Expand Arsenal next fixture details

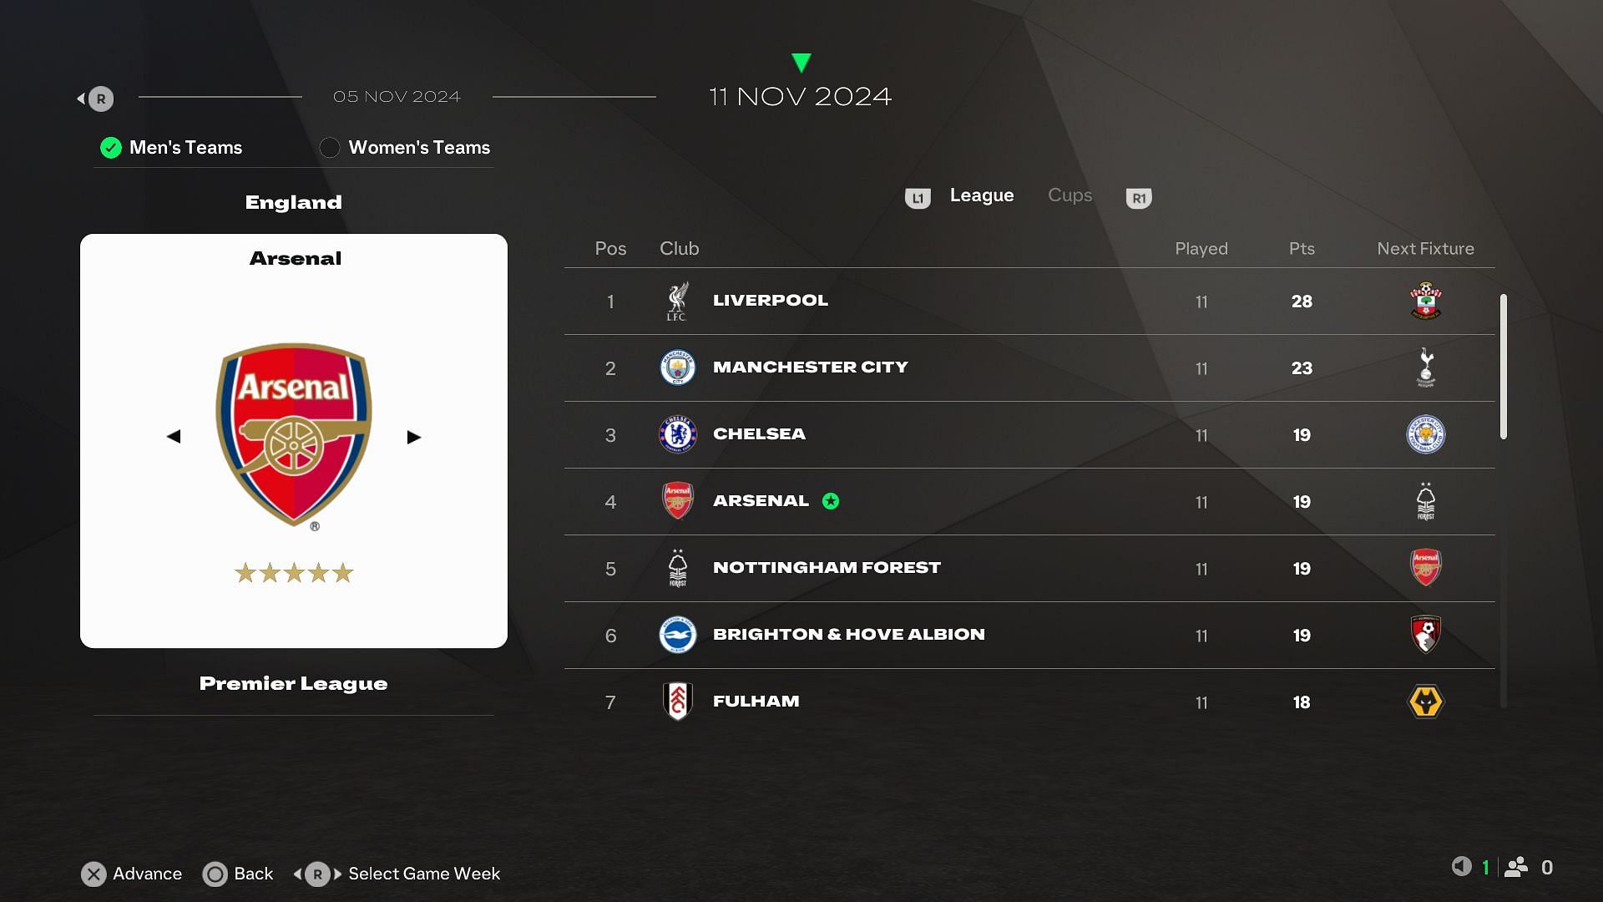pyautogui.click(x=1424, y=501)
